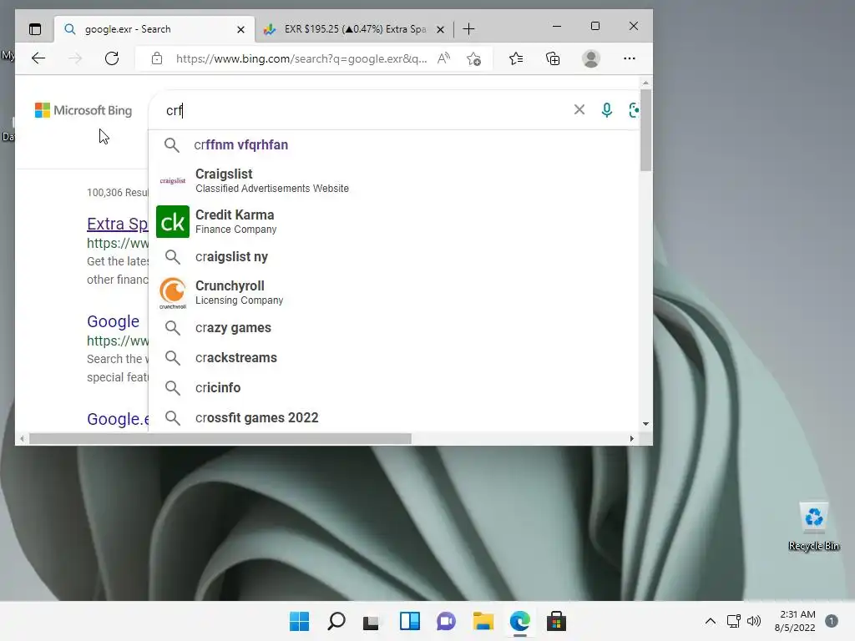Viewport: 855px width, 641px height.
Task: Open a new browser tab
Action: 468,29
